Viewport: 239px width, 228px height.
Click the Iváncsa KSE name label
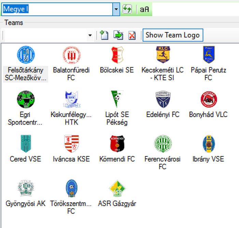[x=71, y=159]
